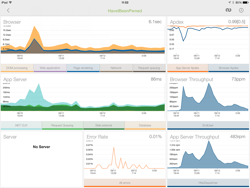Viewport: 250px width, 188px height.
Task: Select the EndUser legend under Browser Throughput
Action: (x=208, y=125)
